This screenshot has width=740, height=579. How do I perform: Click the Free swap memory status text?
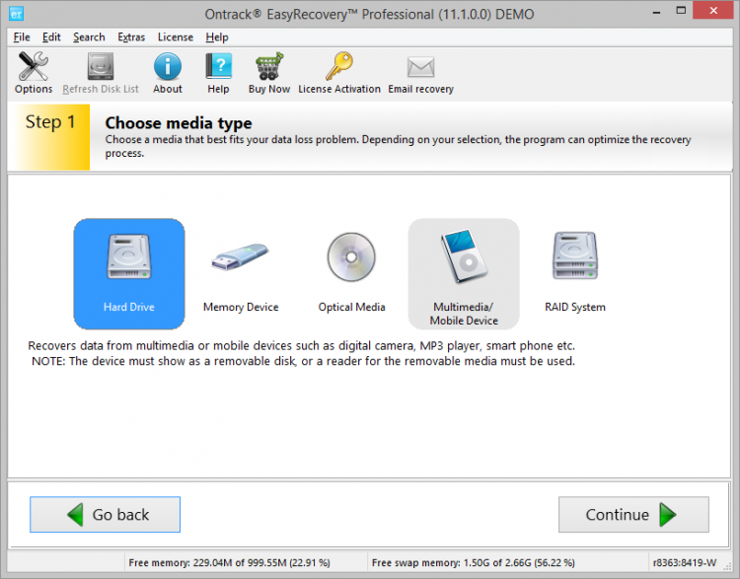pos(473,562)
